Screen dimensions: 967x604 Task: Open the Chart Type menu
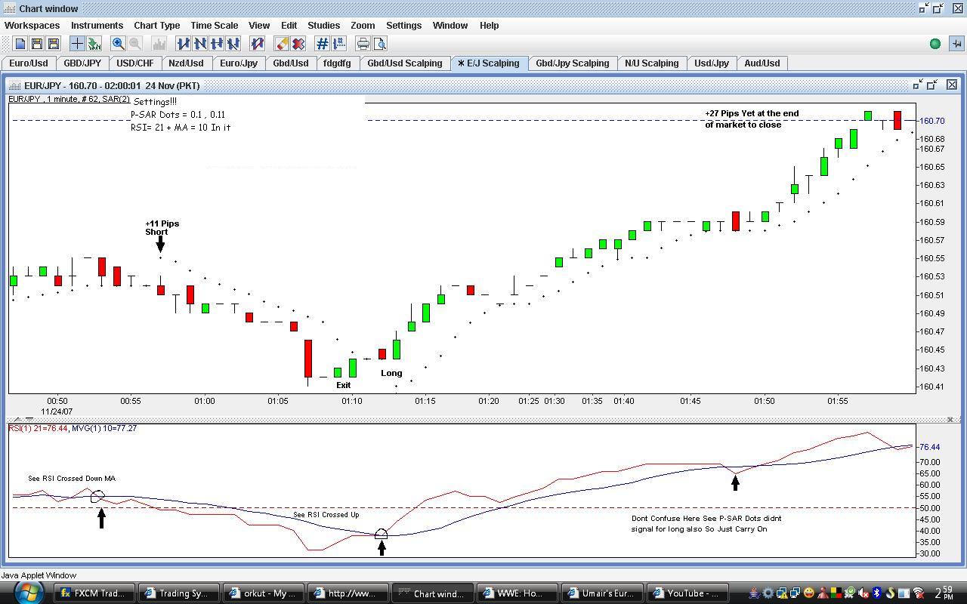click(x=157, y=25)
